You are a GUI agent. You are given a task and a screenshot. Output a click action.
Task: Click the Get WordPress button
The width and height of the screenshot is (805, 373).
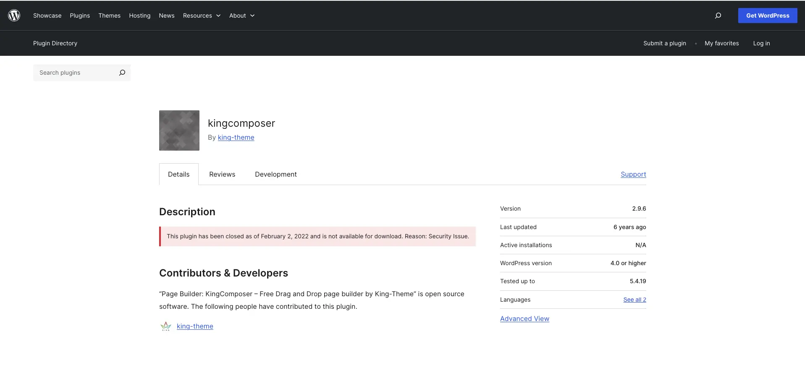768,16
